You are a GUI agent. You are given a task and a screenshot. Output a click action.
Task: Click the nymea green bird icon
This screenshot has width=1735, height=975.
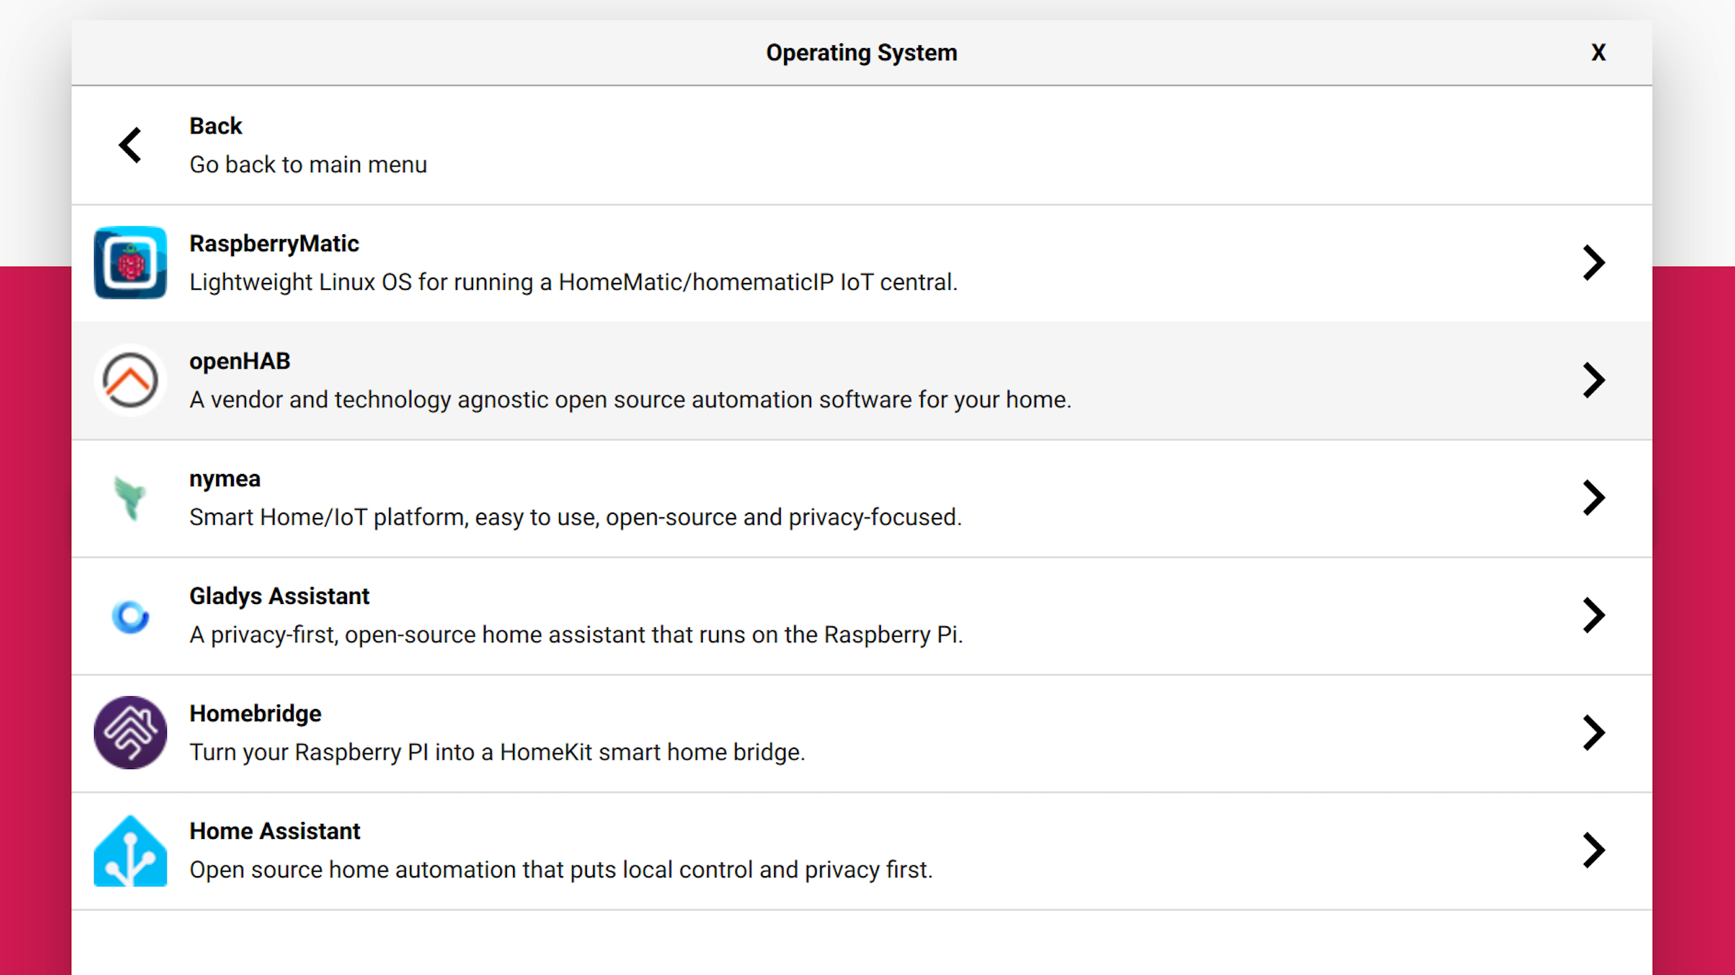coord(130,498)
